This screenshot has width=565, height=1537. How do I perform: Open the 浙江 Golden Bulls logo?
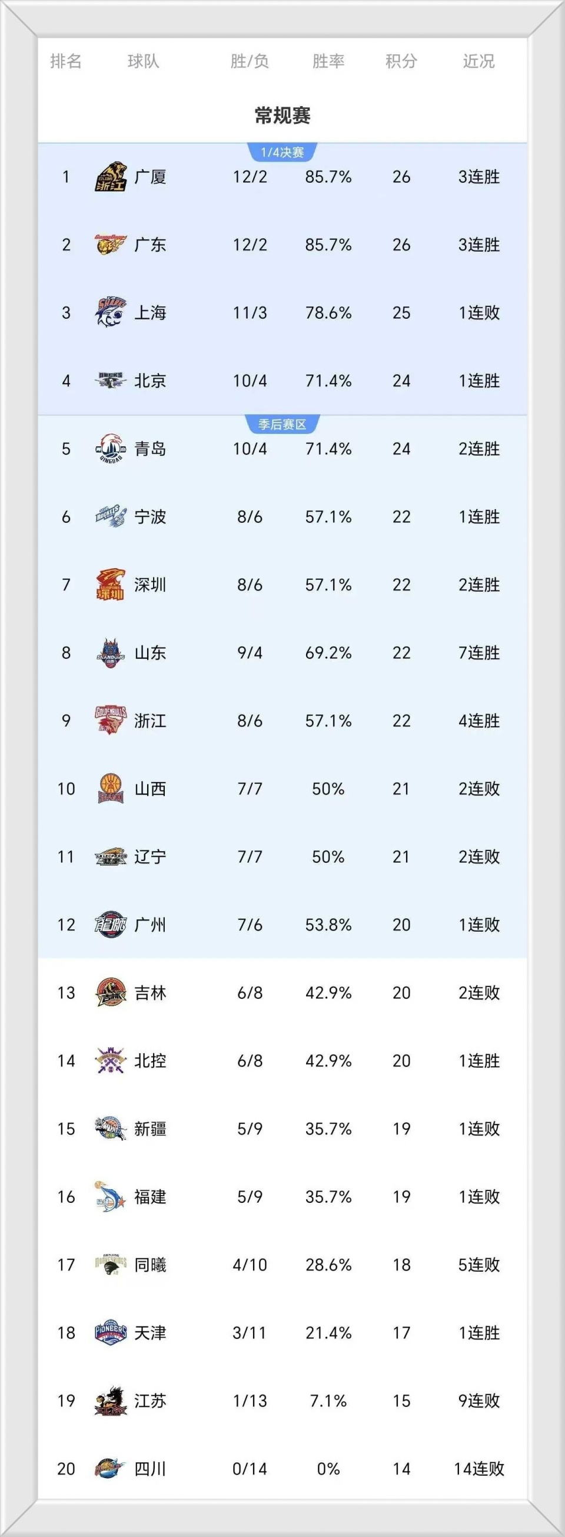coord(111,720)
